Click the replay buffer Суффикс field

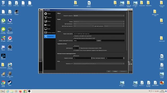pos(113,41)
